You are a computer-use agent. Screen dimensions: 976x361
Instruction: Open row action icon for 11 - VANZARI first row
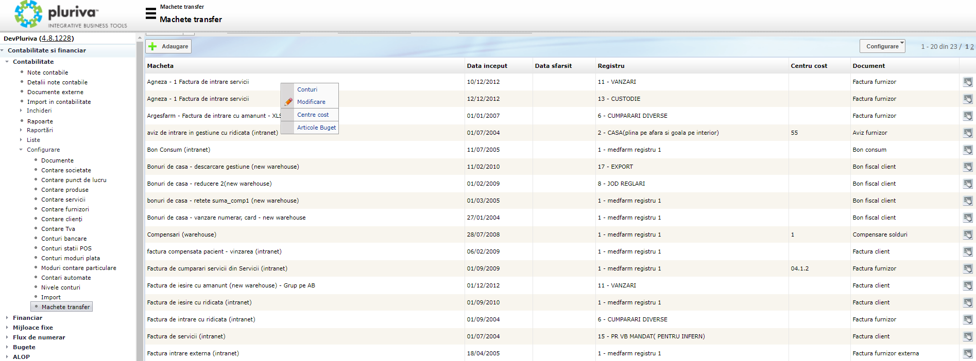click(968, 82)
